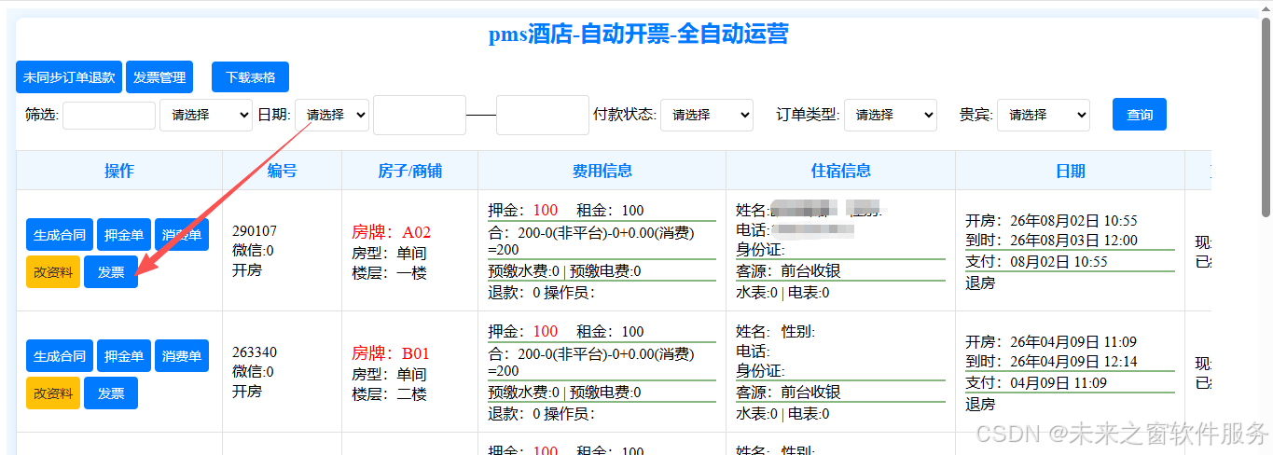Click 楼层: 一楼 text
The height and width of the screenshot is (455, 1273).
(x=389, y=273)
